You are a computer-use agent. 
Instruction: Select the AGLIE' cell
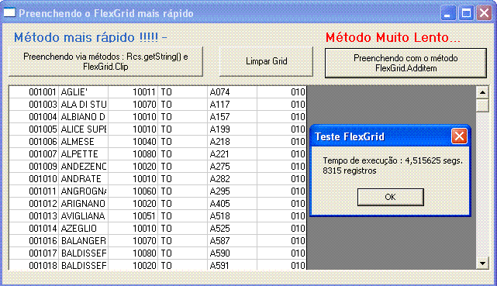84,92
